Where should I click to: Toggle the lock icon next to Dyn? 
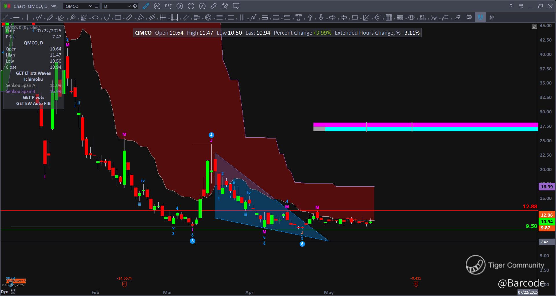[13, 292]
